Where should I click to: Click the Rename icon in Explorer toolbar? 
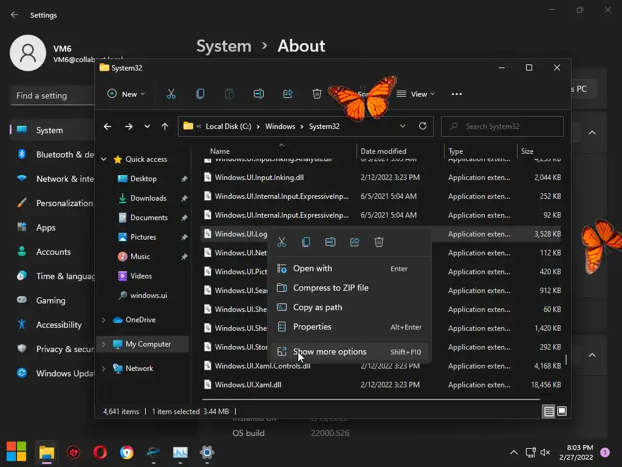click(259, 94)
